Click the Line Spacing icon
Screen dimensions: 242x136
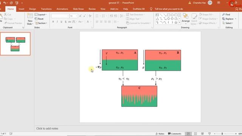(x=121, y=16)
